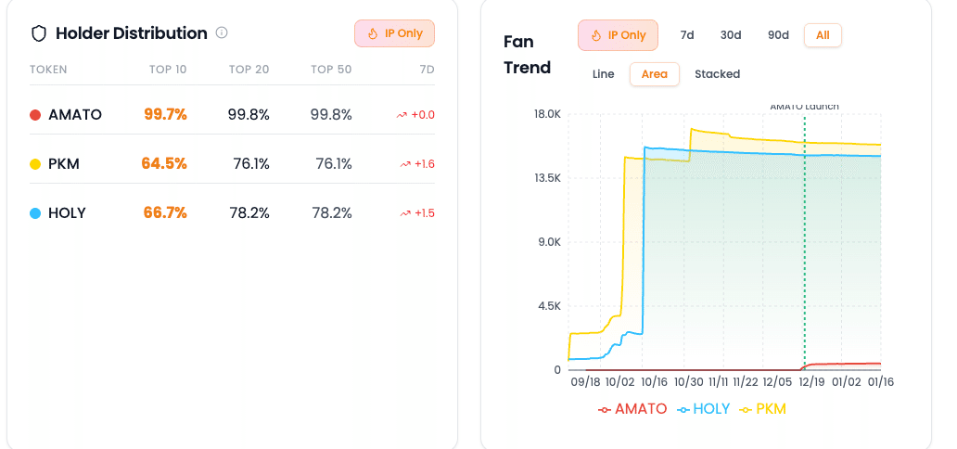Screen dimensions: 957x449
Task: Select the 90d time range
Action: (x=778, y=35)
